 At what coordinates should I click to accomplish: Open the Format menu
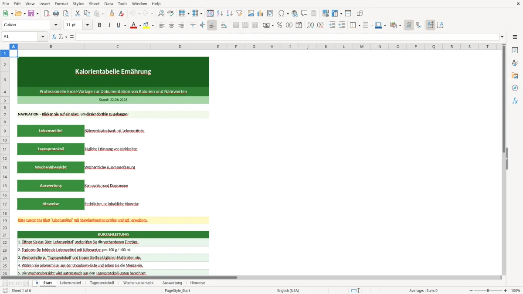[x=61, y=3]
